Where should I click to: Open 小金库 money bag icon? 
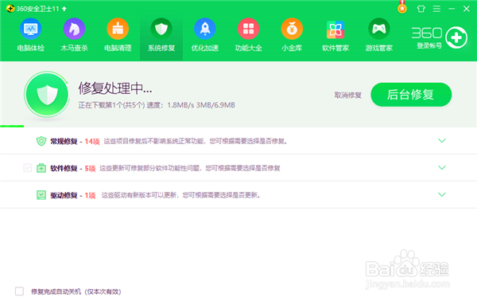click(x=292, y=29)
